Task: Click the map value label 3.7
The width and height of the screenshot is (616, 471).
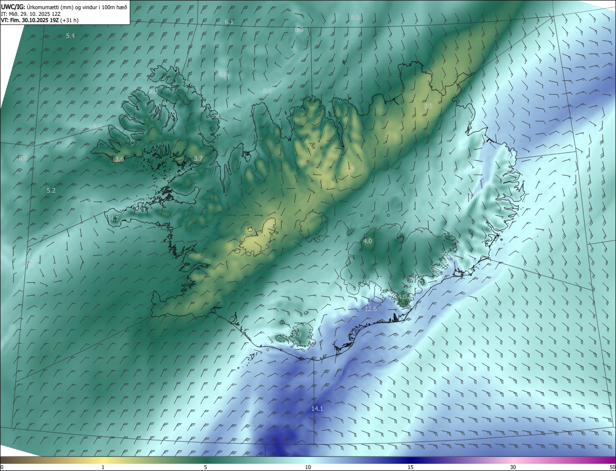Action: point(198,158)
